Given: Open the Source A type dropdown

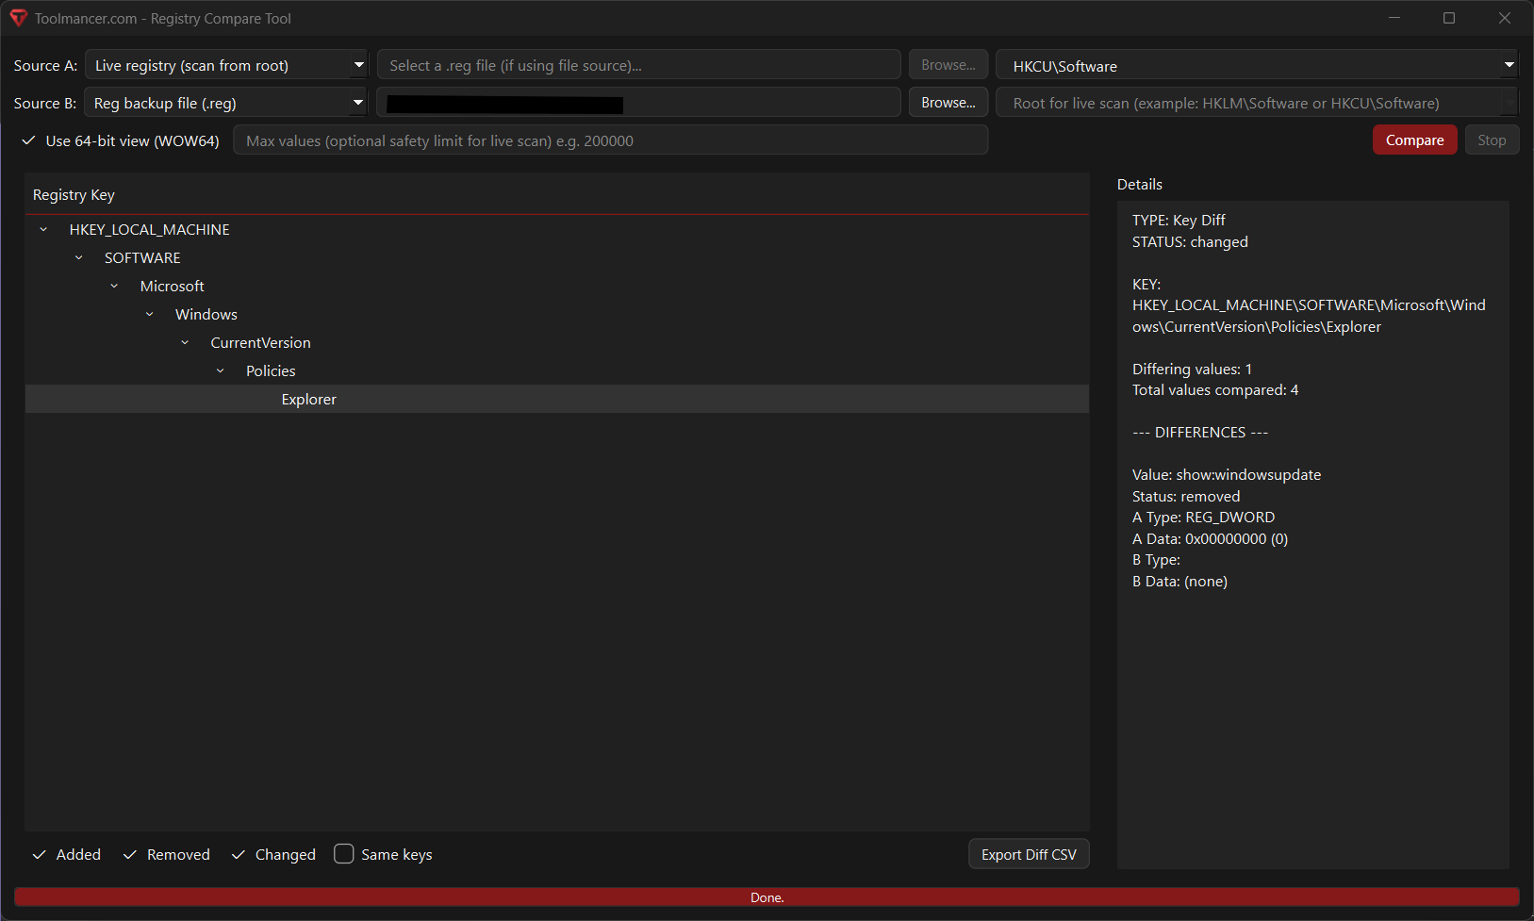Looking at the screenshot, I should coord(226,65).
